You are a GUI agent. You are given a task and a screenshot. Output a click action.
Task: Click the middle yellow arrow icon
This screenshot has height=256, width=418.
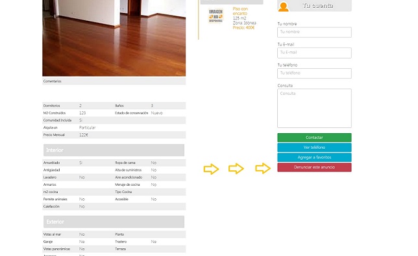(236, 168)
